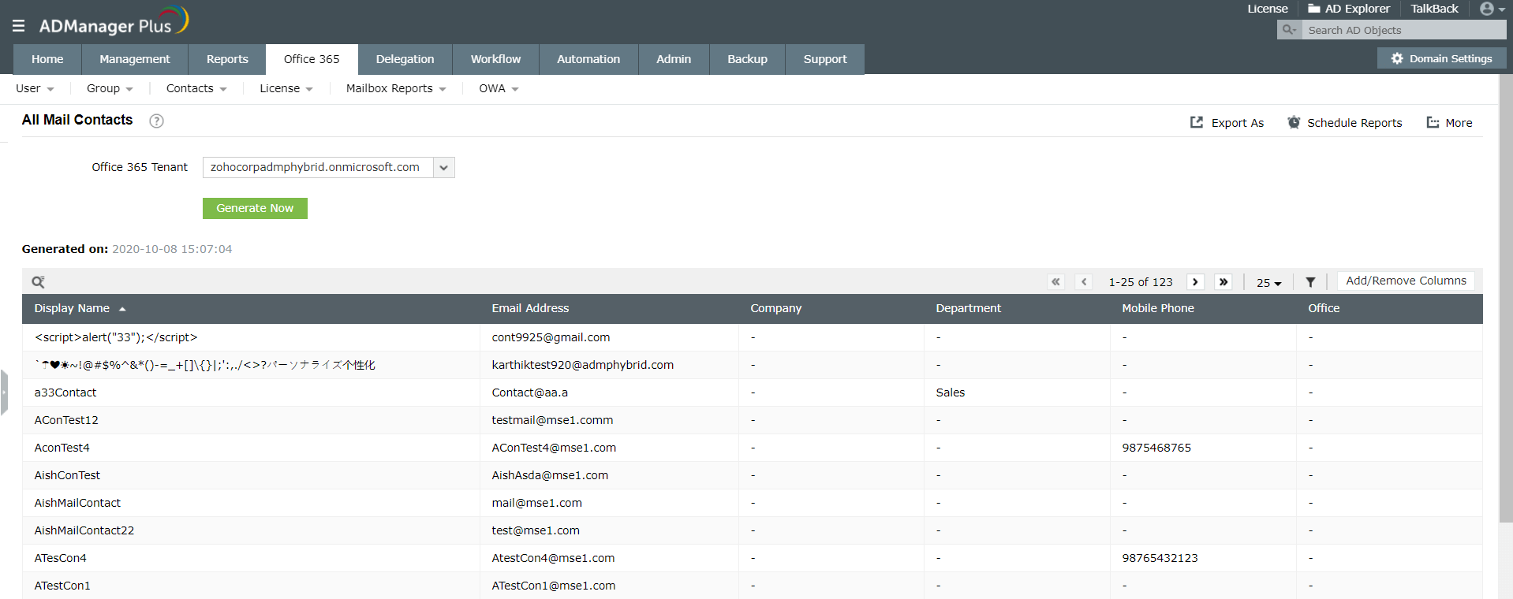Click the green Generate Now button
1513x599 pixels.
(x=255, y=208)
